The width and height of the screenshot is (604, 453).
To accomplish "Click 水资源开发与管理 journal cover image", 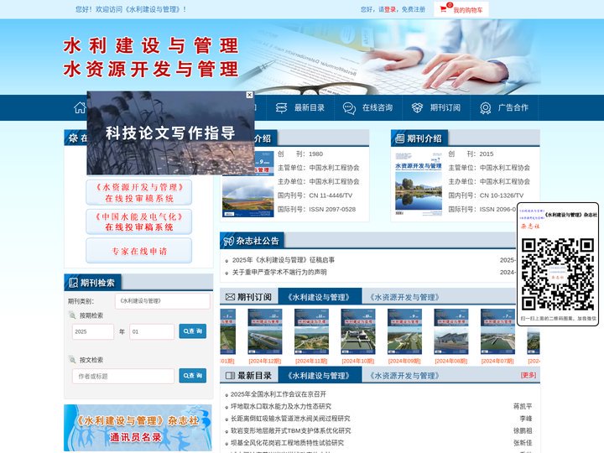I will click(419, 184).
